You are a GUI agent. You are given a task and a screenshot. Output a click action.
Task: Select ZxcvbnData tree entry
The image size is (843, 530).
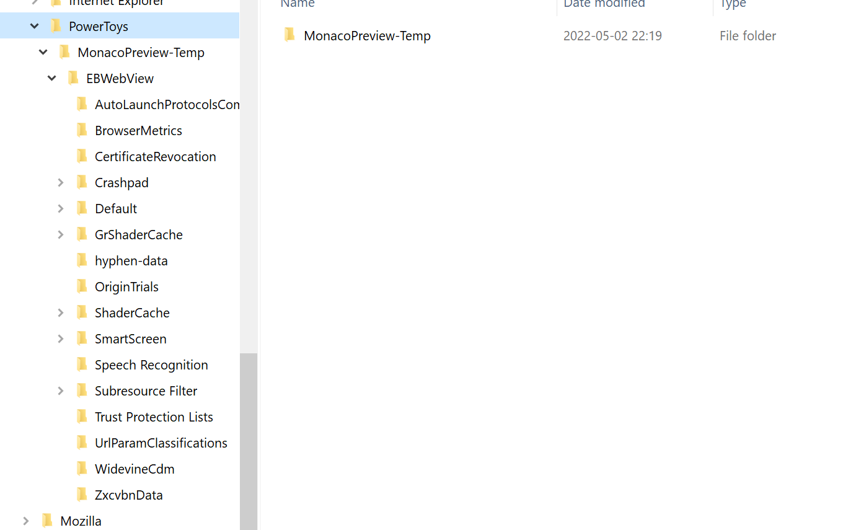pyautogui.click(x=129, y=495)
